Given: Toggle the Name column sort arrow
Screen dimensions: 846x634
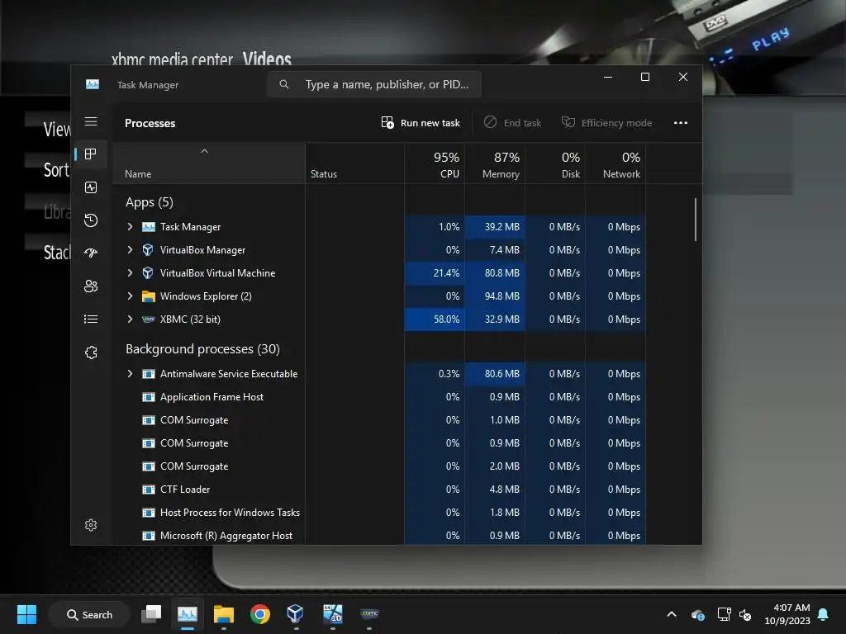Looking at the screenshot, I should [x=204, y=152].
